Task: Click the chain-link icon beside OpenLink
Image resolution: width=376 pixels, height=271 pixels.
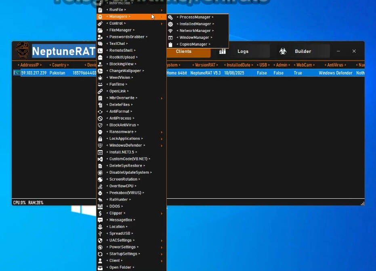Action: point(100,91)
